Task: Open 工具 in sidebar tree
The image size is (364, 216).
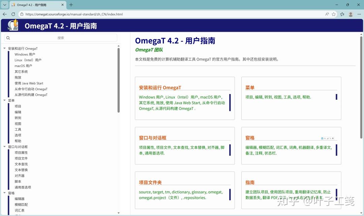Action: [x=18, y=129]
